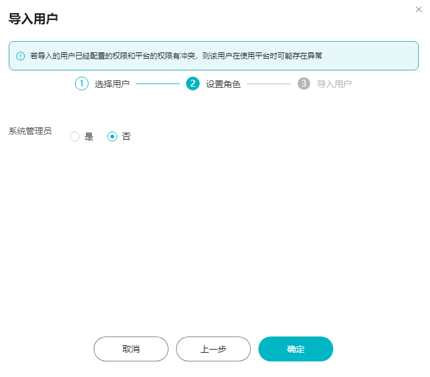Click the 选择用户 step label
The width and height of the screenshot is (430, 377).
[x=112, y=84]
